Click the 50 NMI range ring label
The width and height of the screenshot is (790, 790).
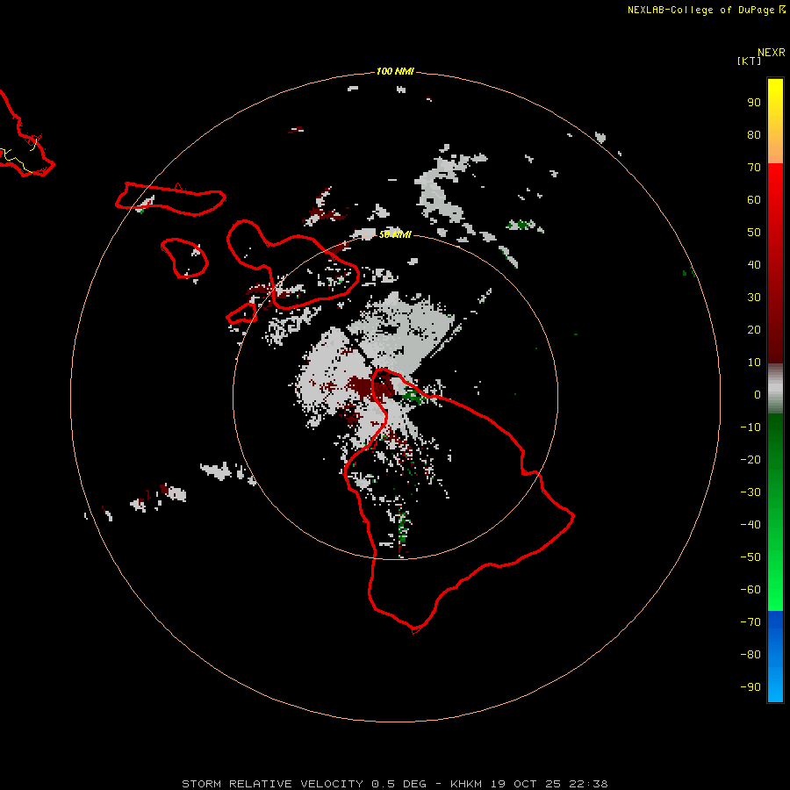(395, 234)
